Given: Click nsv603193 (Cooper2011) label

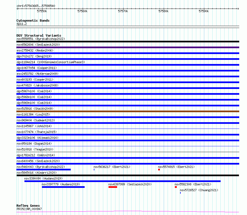Looking at the screenshot, I should (35, 80).
